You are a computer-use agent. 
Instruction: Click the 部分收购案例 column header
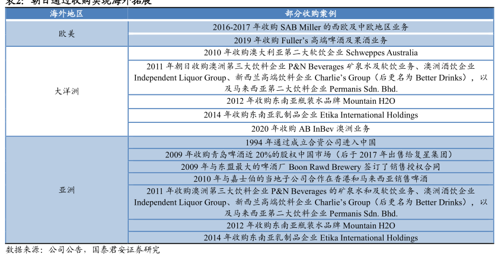311,14
